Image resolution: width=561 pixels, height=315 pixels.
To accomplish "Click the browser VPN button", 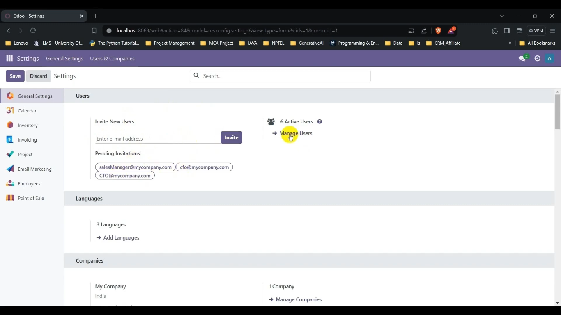I will 536,31.
